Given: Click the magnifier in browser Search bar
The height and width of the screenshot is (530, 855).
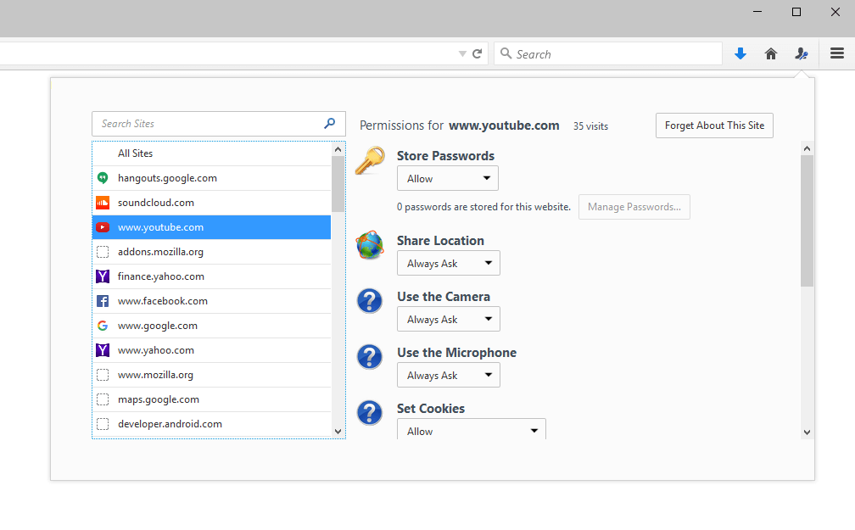Looking at the screenshot, I should tap(506, 53).
